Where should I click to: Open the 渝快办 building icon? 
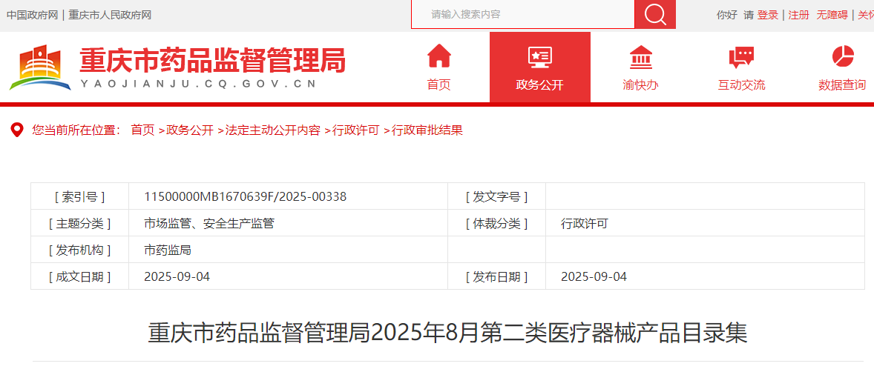640,56
